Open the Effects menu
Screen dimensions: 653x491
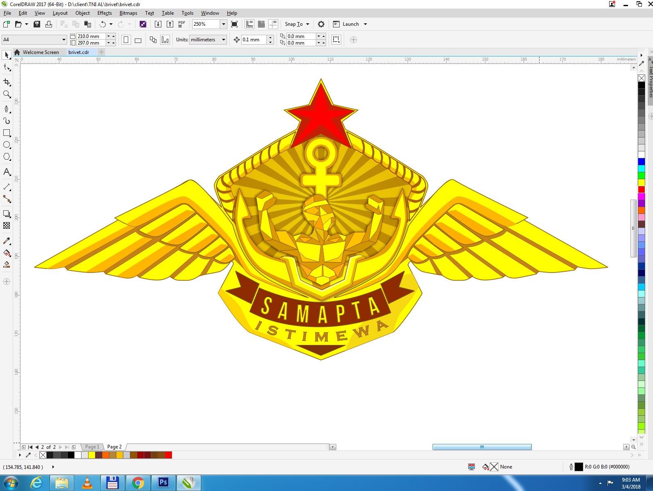pos(104,13)
